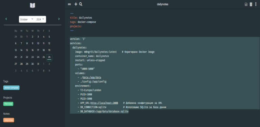Image resolution: width=260 pixels, height=127 pixels.
Task: Open the dailynotes note chip
Action: coord(8,120)
